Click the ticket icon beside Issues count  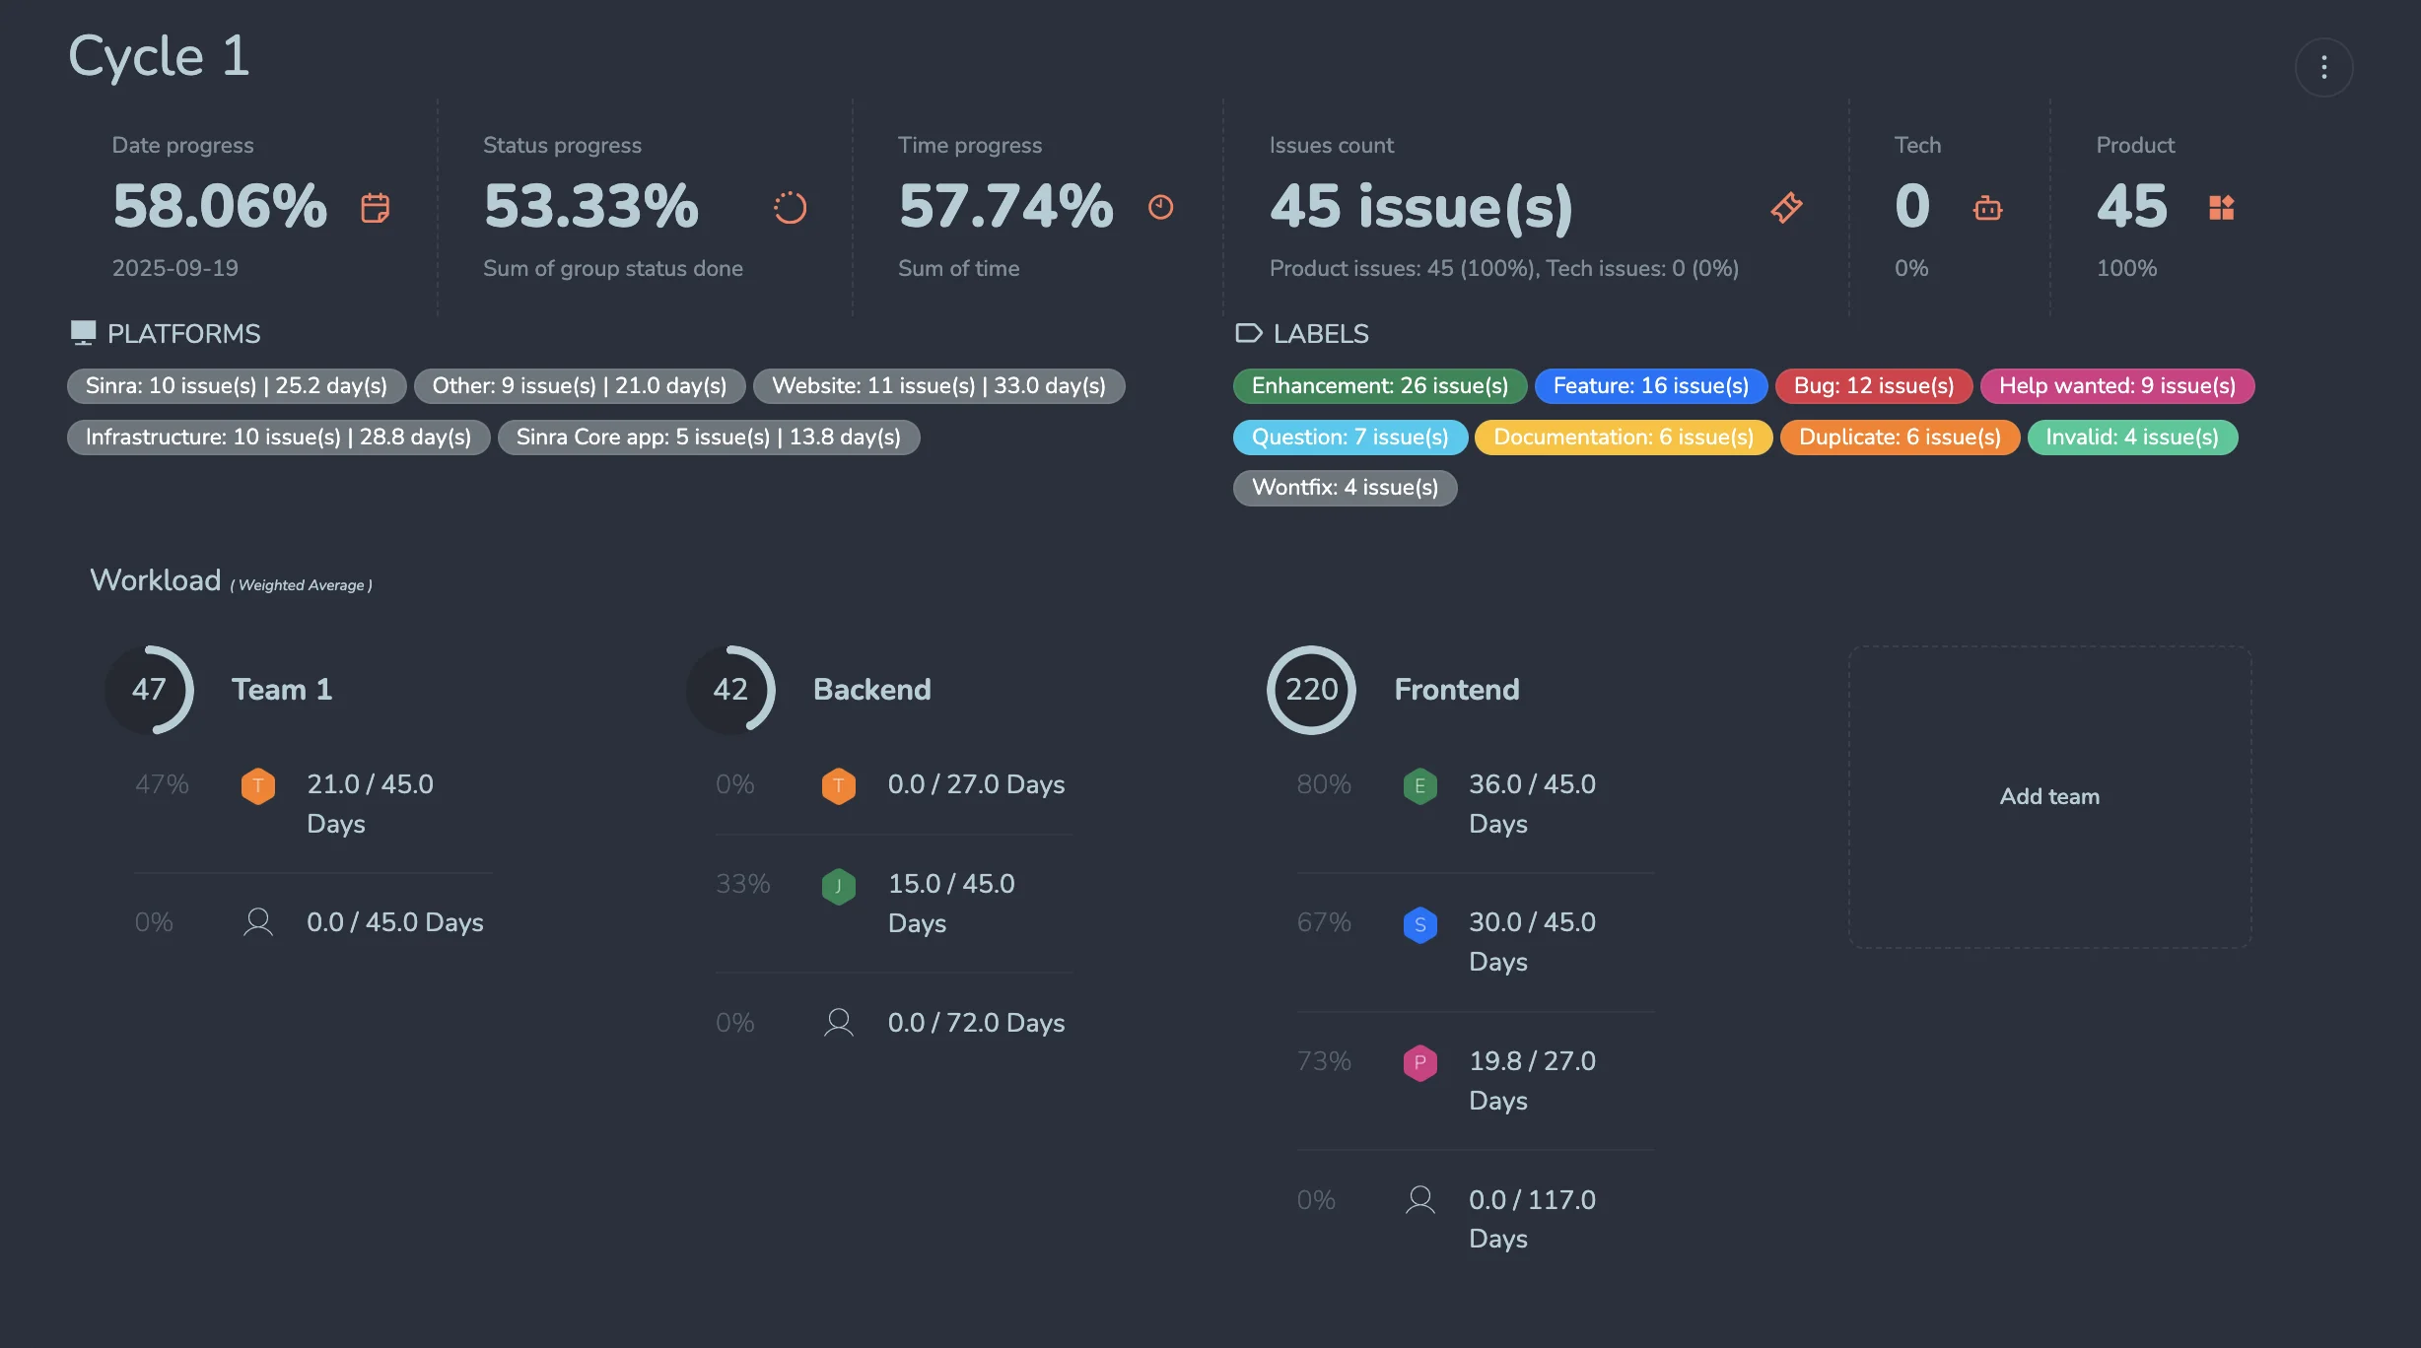pos(1786,208)
